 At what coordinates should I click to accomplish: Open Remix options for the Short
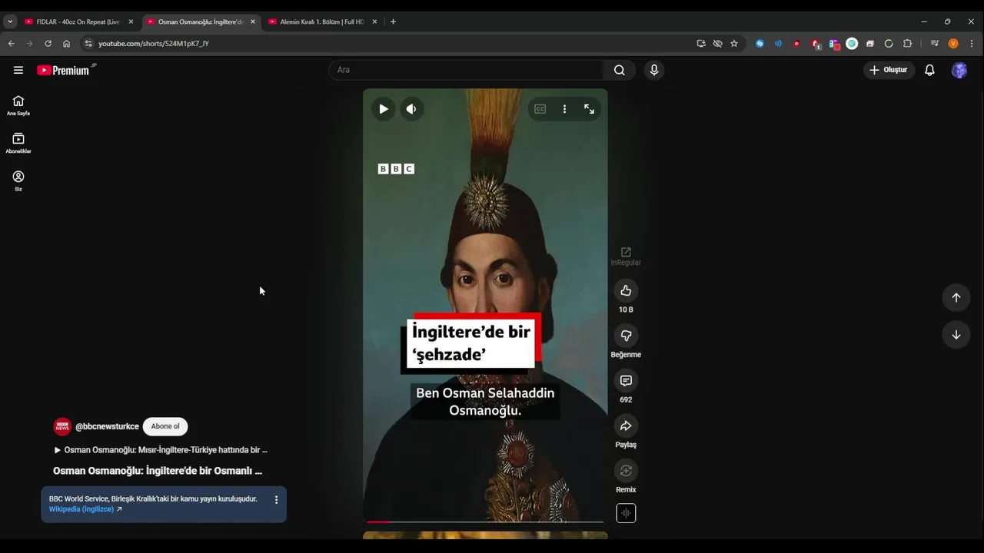[x=626, y=471]
